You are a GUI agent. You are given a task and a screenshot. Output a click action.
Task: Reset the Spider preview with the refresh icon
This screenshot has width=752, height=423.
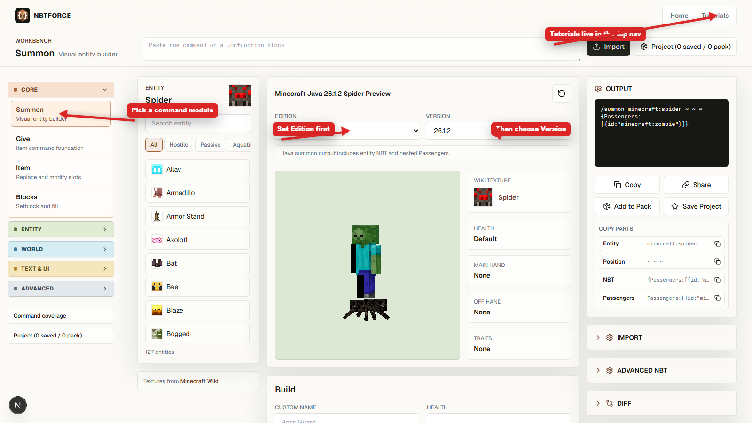[x=562, y=94]
